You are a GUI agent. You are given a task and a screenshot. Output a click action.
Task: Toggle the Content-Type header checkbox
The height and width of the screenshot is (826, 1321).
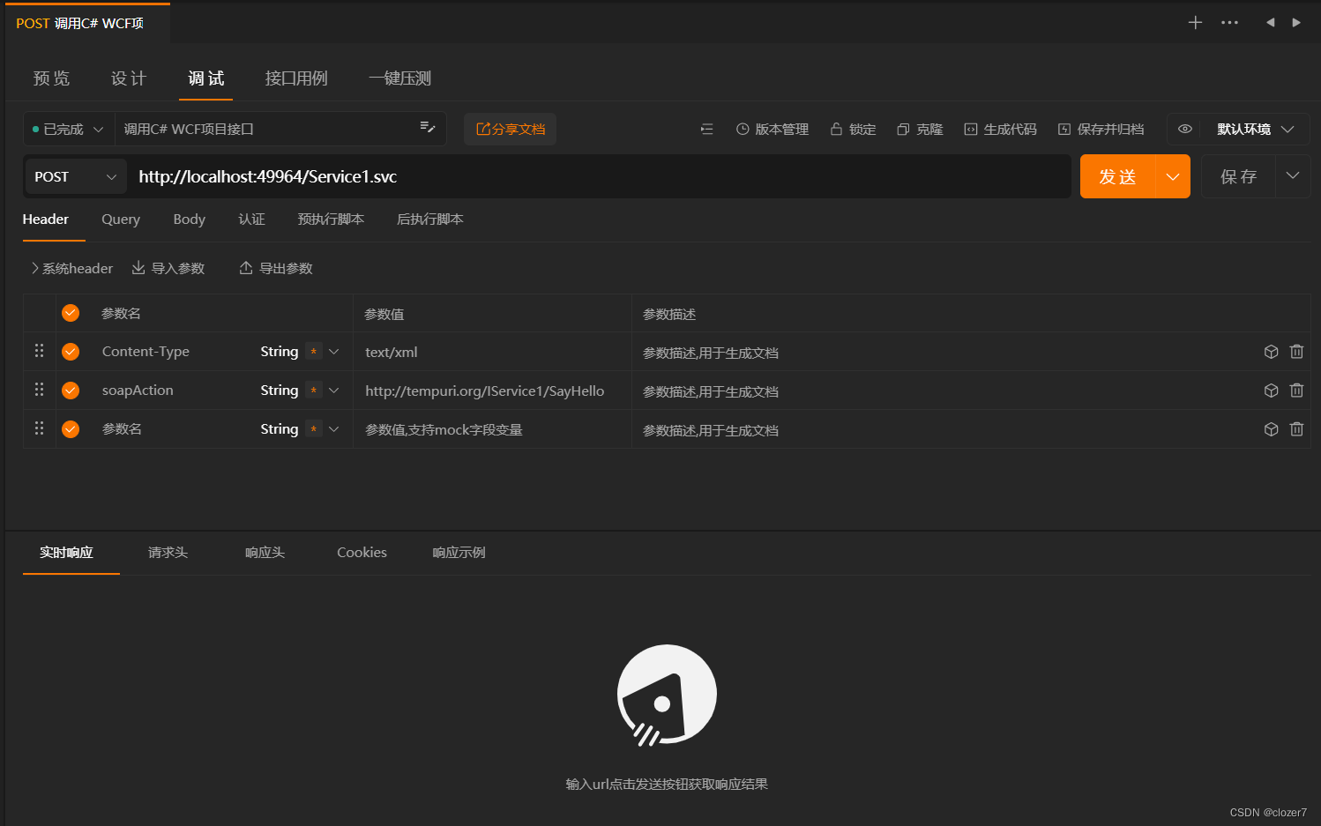point(70,351)
